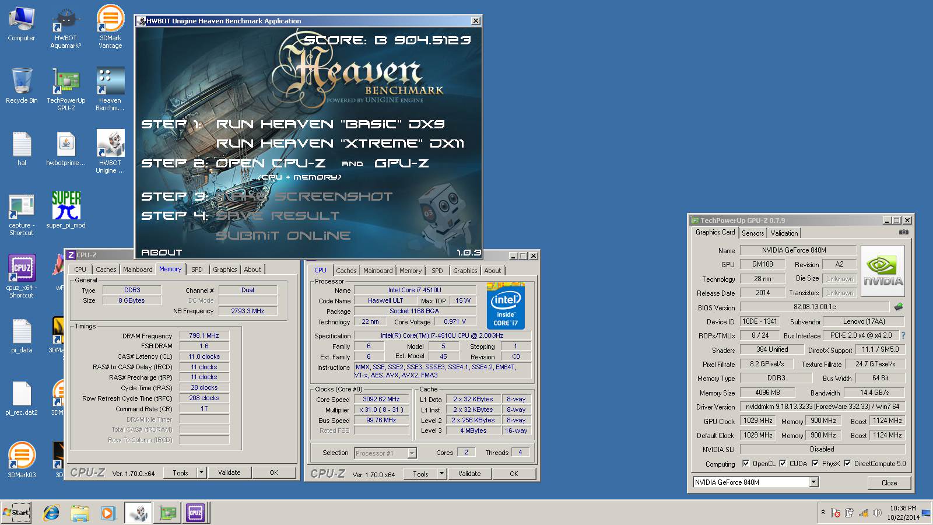Launch 3DMark03 desktop shortcut

22,461
